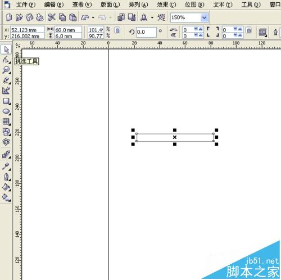Select the Graph Paper tool
Screen dimensions: 281x280
click(x=6, y=121)
